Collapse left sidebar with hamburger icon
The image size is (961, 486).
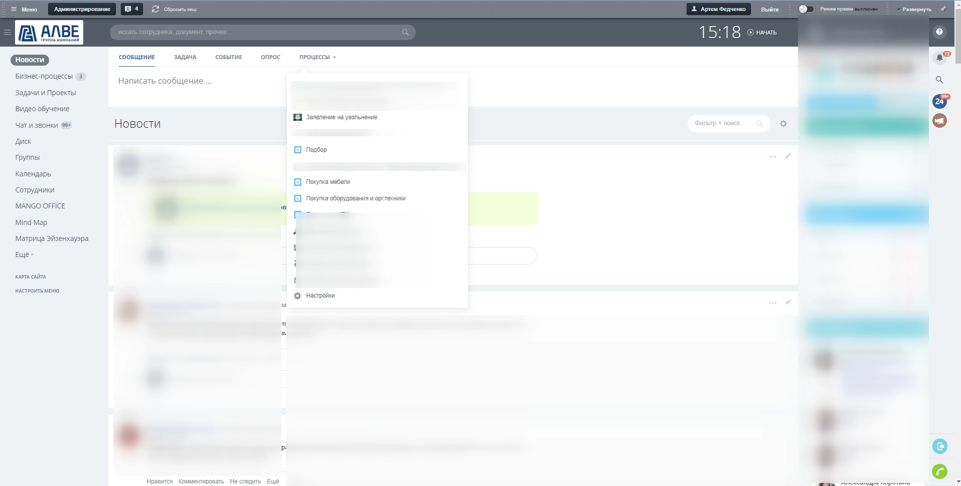[7, 33]
